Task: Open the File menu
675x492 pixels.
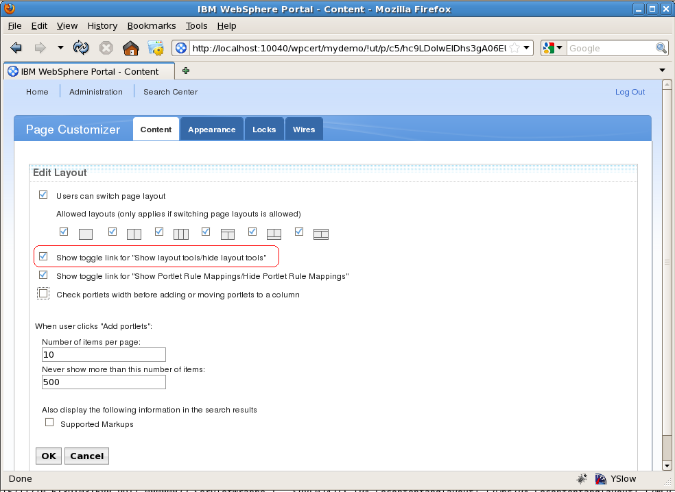Action: 14,26
